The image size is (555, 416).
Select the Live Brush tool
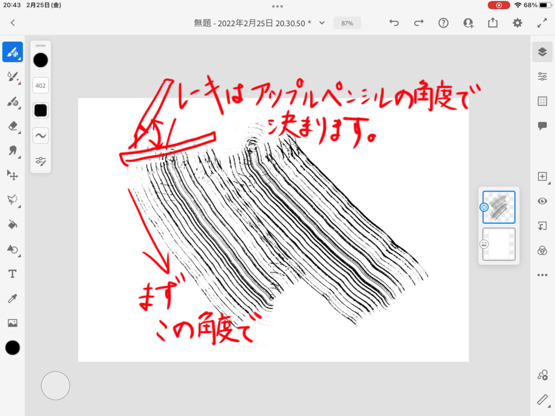pos(12,77)
